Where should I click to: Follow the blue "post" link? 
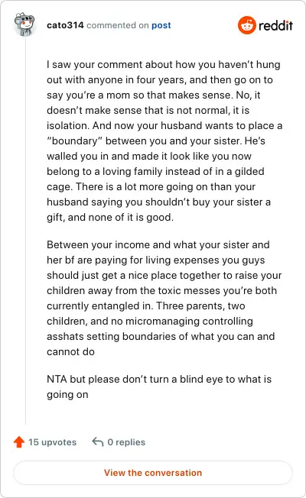coord(161,25)
